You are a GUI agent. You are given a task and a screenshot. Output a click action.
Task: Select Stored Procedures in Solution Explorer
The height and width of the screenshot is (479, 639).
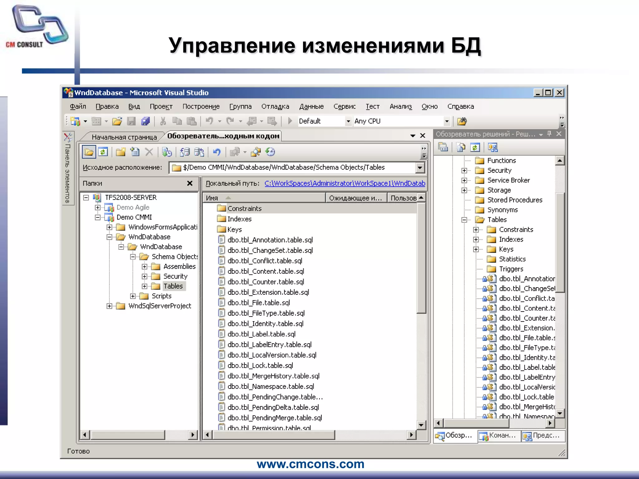pos(515,200)
